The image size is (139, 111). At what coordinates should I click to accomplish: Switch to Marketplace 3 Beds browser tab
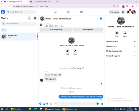tap(42, 2)
